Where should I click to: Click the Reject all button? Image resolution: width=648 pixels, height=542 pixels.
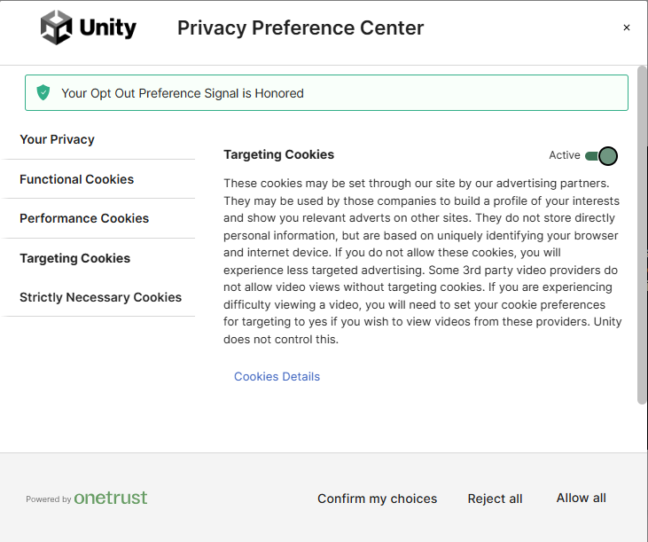click(495, 499)
